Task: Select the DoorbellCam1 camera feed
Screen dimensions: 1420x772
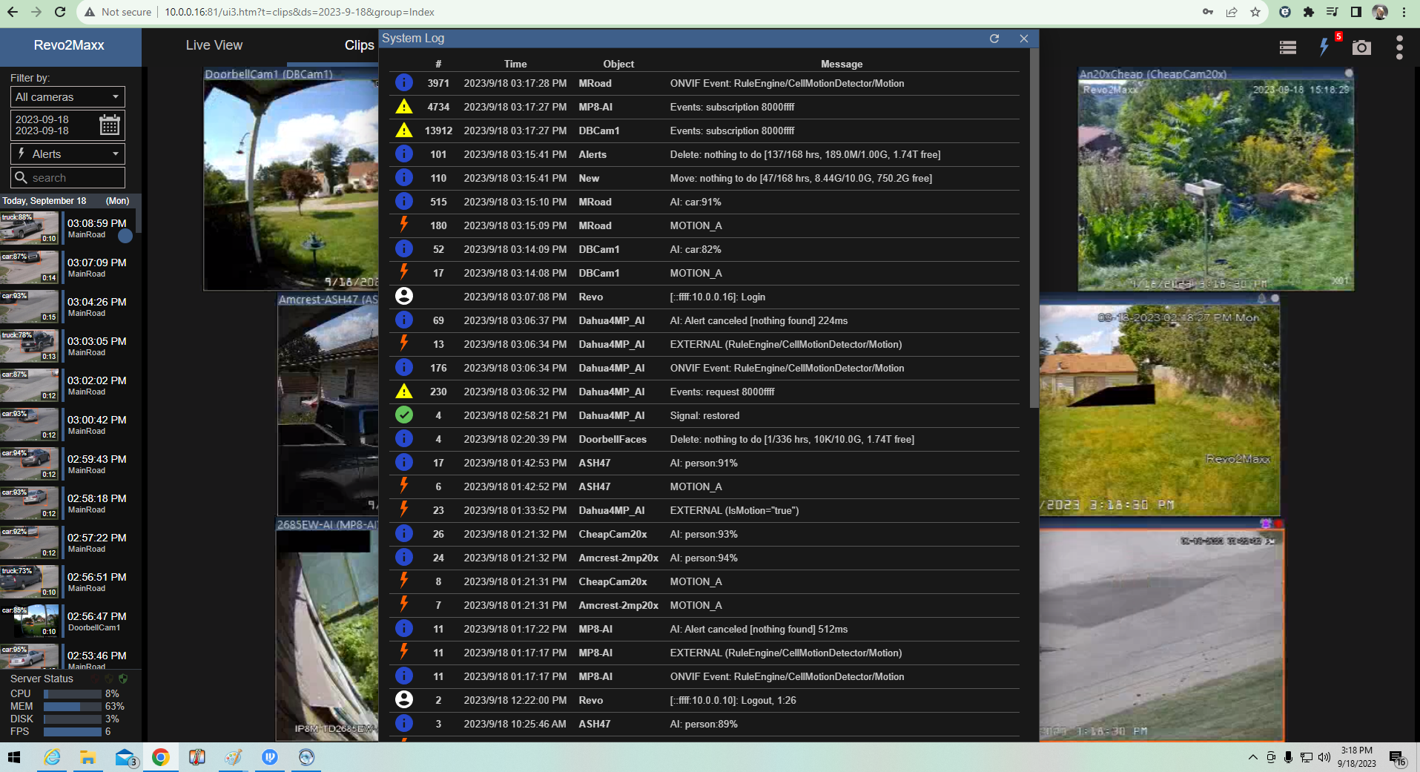Action: coord(291,179)
